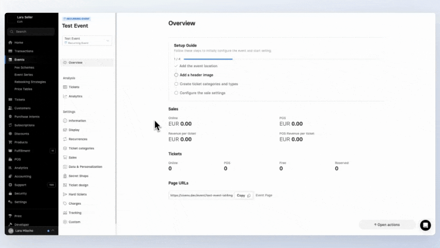The height and width of the screenshot is (248, 440).
Task: Click the Security shield icon
Action: [10, 193]
